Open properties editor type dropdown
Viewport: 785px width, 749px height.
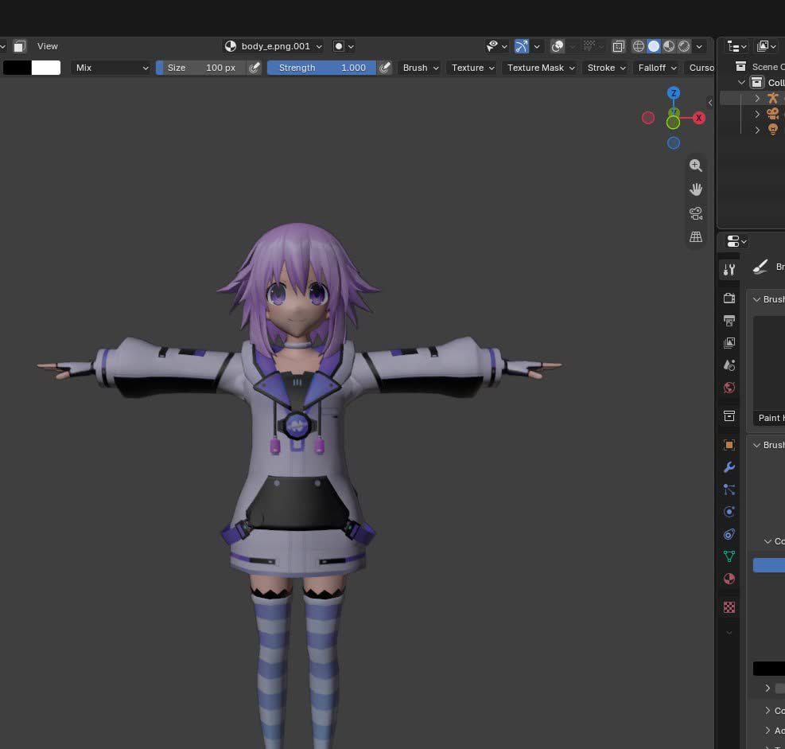coord(736,241)
